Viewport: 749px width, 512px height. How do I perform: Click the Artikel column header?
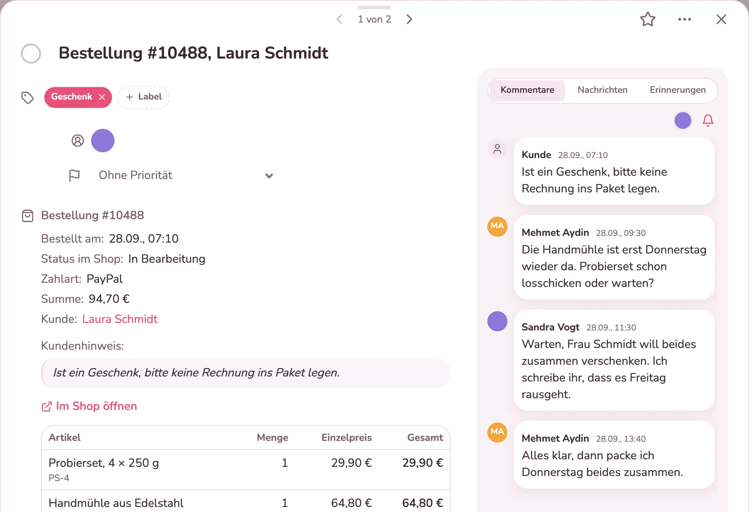point(65,438)
